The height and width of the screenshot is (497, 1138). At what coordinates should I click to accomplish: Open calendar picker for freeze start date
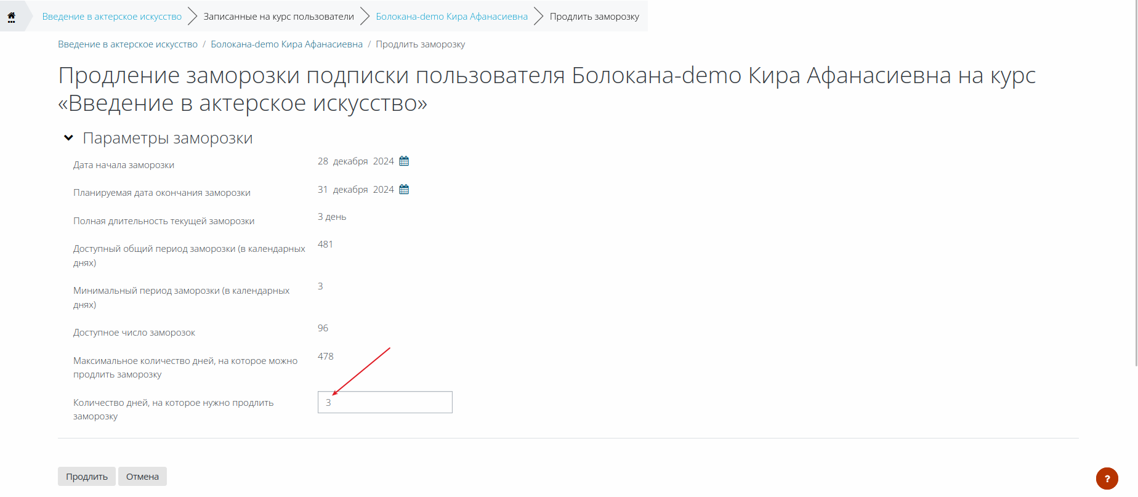point(404,161)
